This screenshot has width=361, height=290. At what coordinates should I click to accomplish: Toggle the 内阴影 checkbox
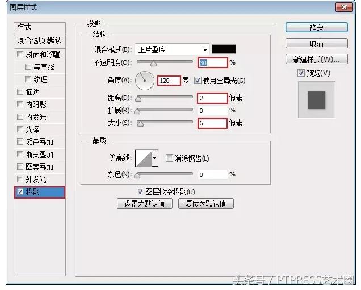tap(20, 104)
